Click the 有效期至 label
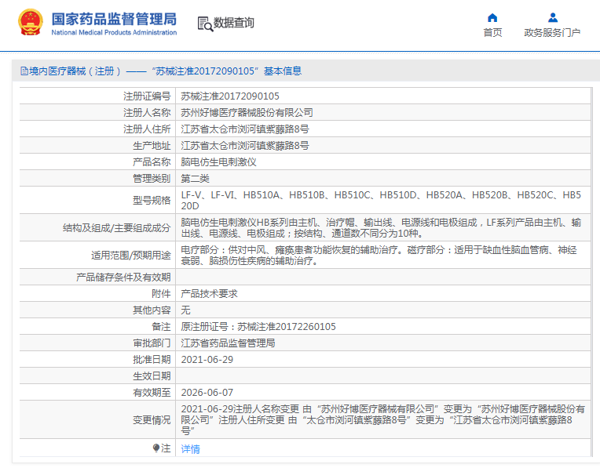This screenshot has width=600, height=468. coord(152,393)
